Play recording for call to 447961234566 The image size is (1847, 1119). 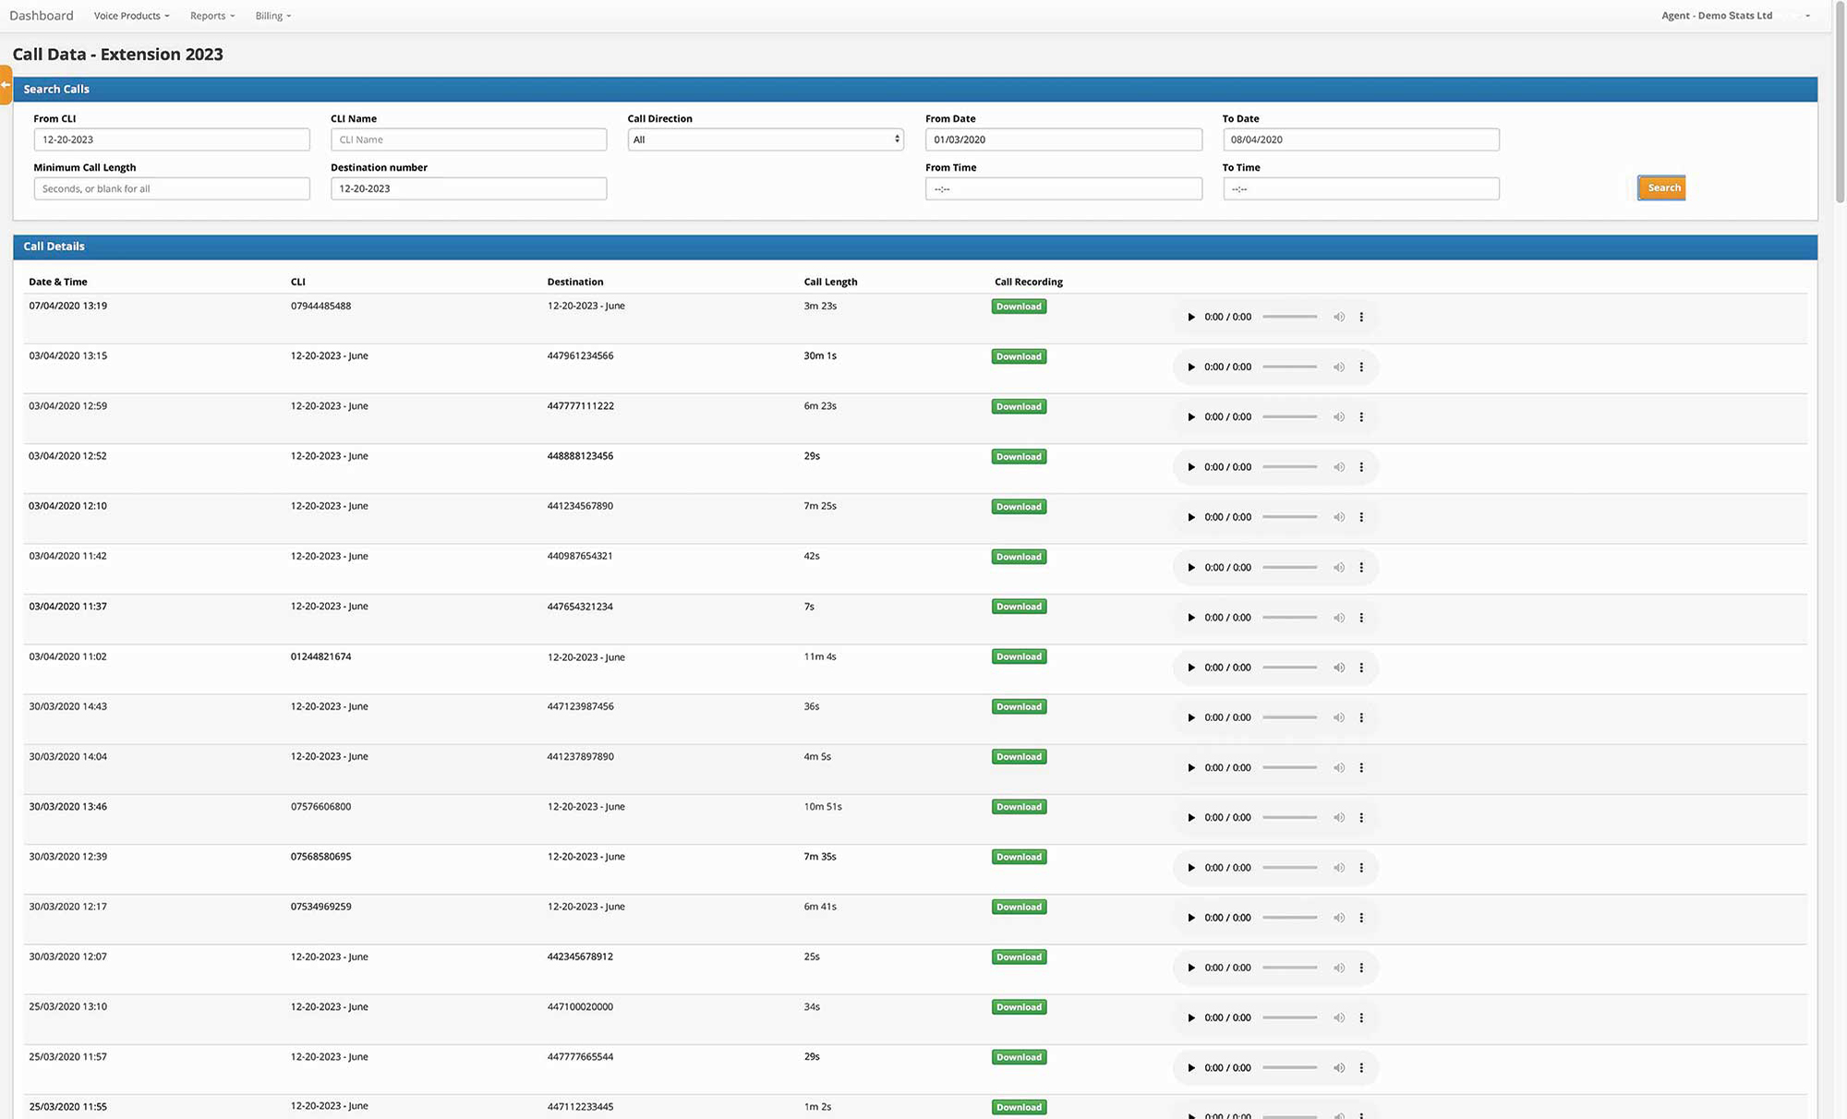coord(1191,367)
